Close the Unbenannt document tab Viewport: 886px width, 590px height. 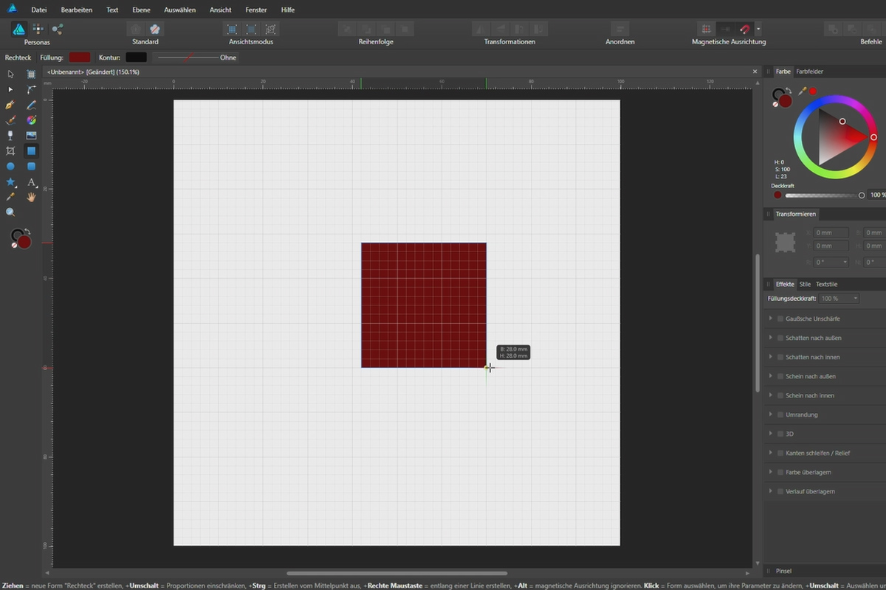click(x=755, y=72)
